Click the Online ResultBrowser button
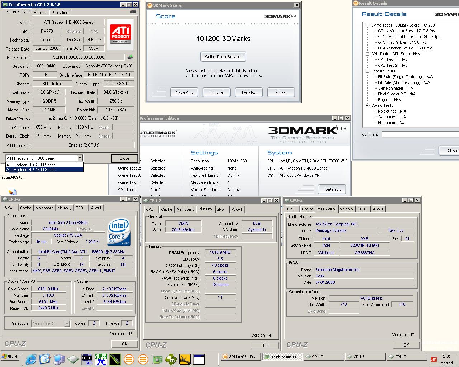The image size is (459, 367). tap(223, 57)
